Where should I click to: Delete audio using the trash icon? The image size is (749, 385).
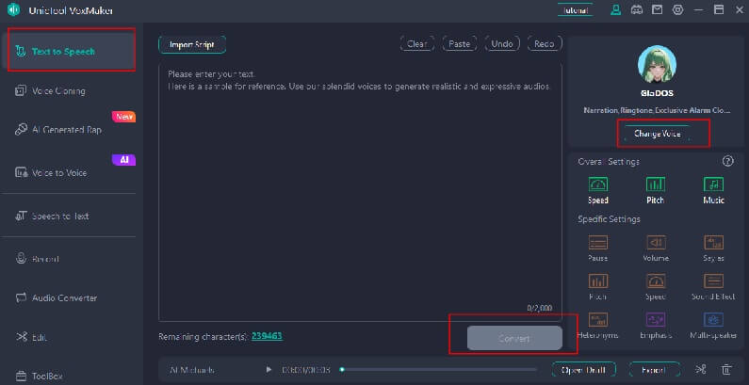(x=726, y=370)
